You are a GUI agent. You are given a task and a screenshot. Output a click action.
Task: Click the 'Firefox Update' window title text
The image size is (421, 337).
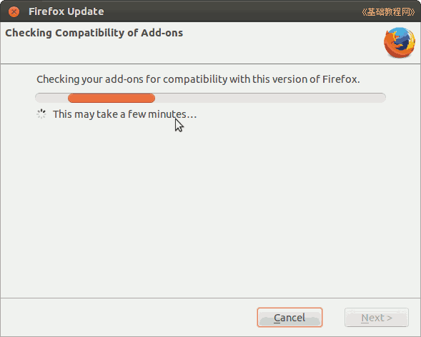66,11
